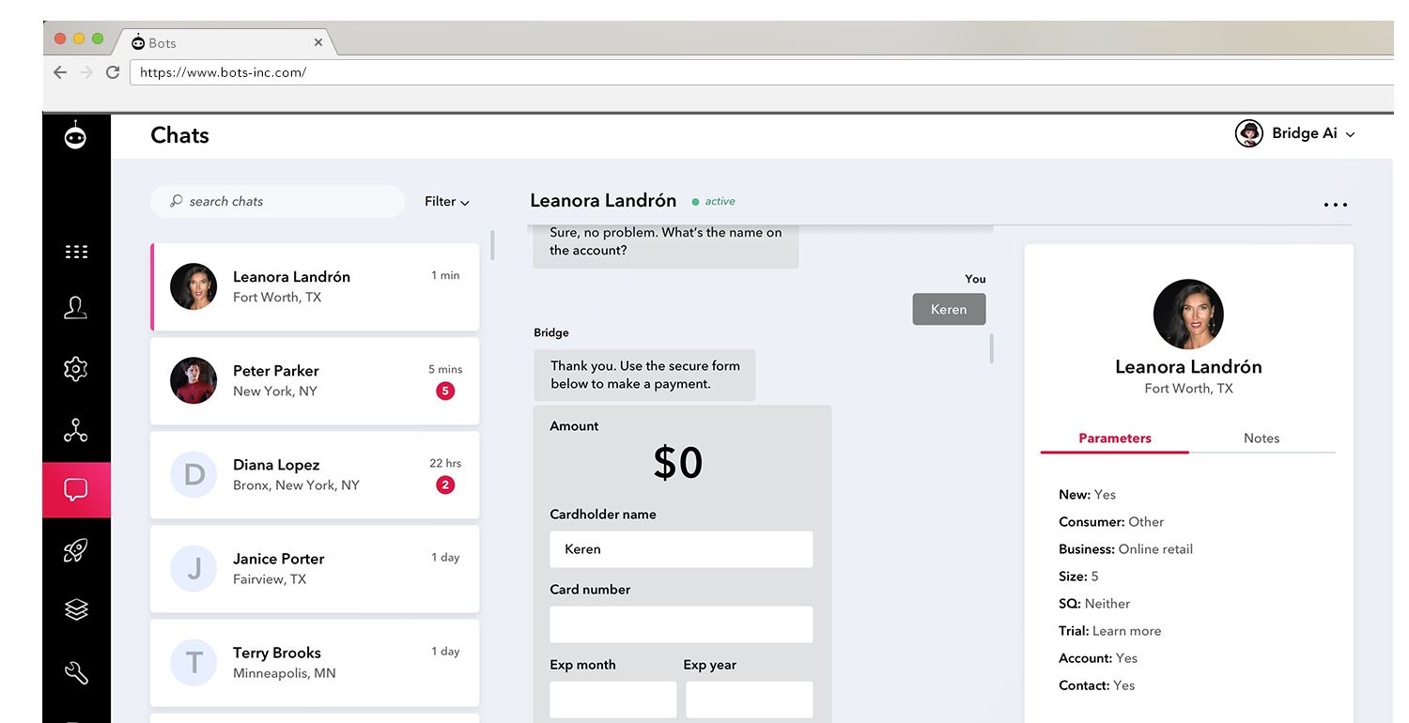Viewport: 1409px width, 723px height.
Task: Expand the browser Bots tab options
Action: pos(318,42)
